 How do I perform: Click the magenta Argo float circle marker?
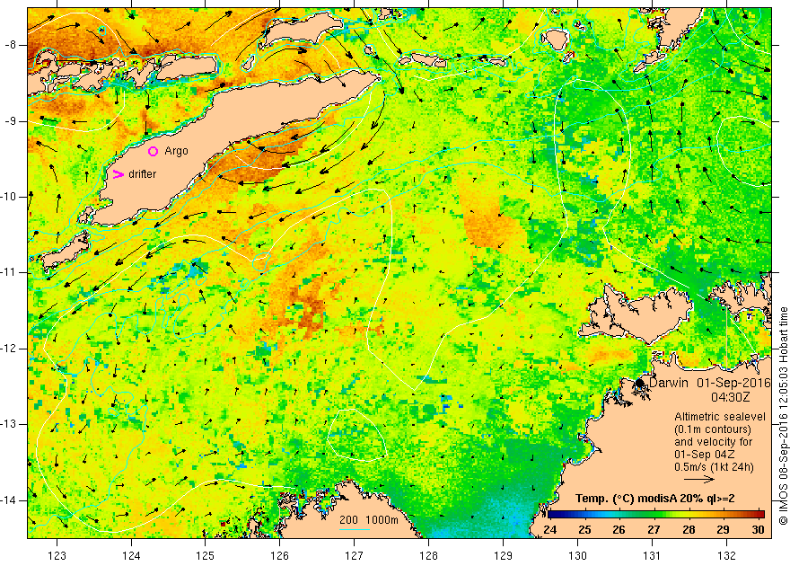(x=154, y=151)
